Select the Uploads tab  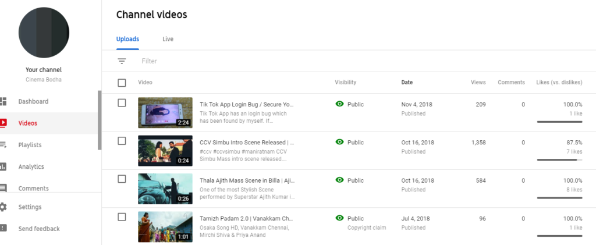pos(127,39)
